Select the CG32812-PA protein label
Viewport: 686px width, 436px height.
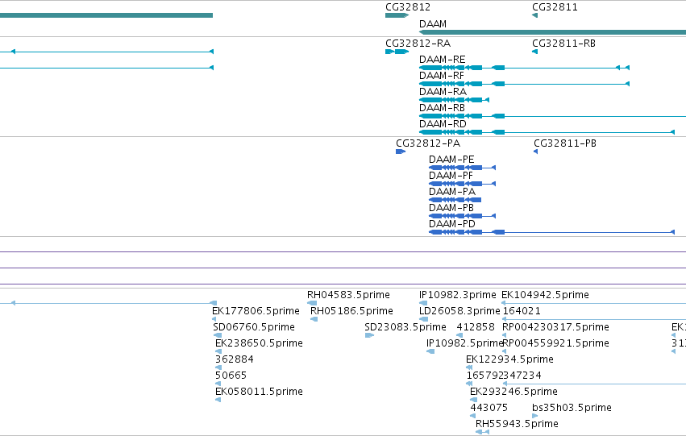(x=428, y=143)
